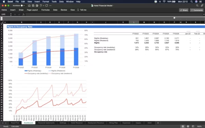Click the Spotlight search icon in menu bar
Screen dimensions: 205x128
(x=192, y=2)
